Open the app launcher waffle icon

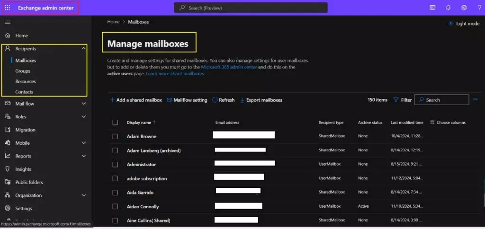pos(8,8)
